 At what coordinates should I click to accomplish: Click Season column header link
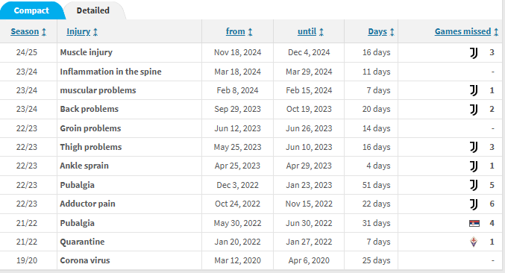click(x=25, y=31)
